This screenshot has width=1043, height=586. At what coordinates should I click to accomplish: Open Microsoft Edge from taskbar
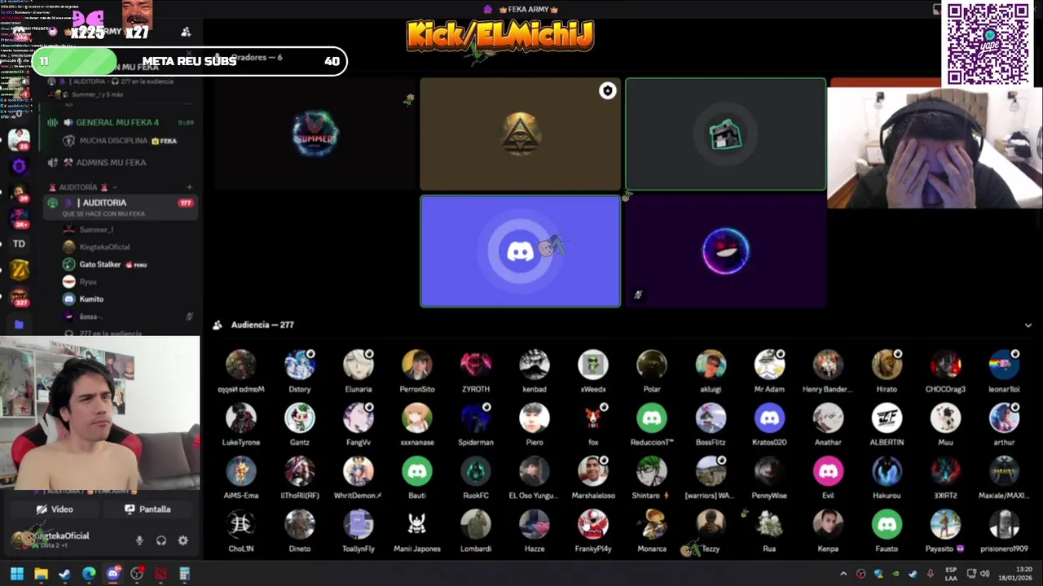pyautogui.click(x=89, y=574)
